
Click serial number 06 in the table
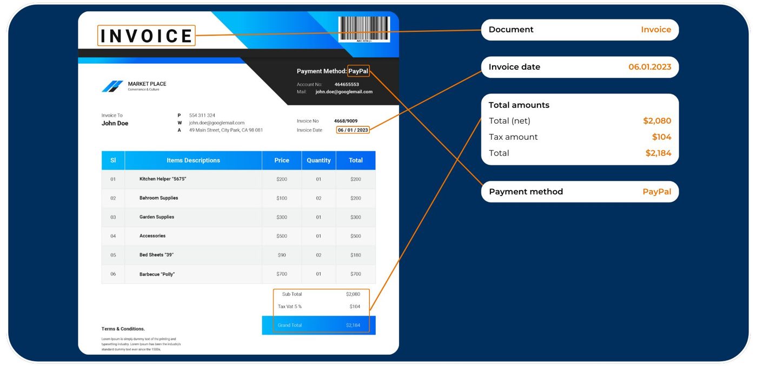[x=113, y=274]
